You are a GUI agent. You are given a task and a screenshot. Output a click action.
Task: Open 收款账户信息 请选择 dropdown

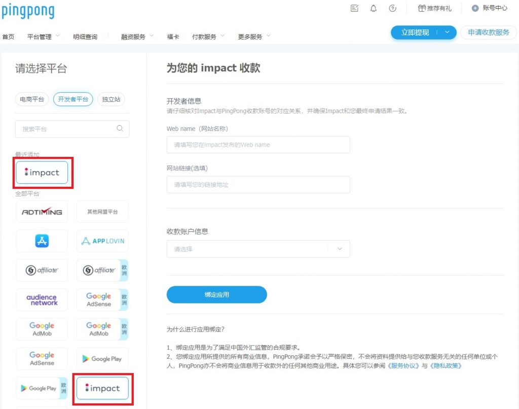click(x=258, y=249)
